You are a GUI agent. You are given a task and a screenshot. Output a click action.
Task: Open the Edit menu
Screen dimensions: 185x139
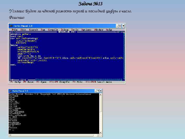23,30
